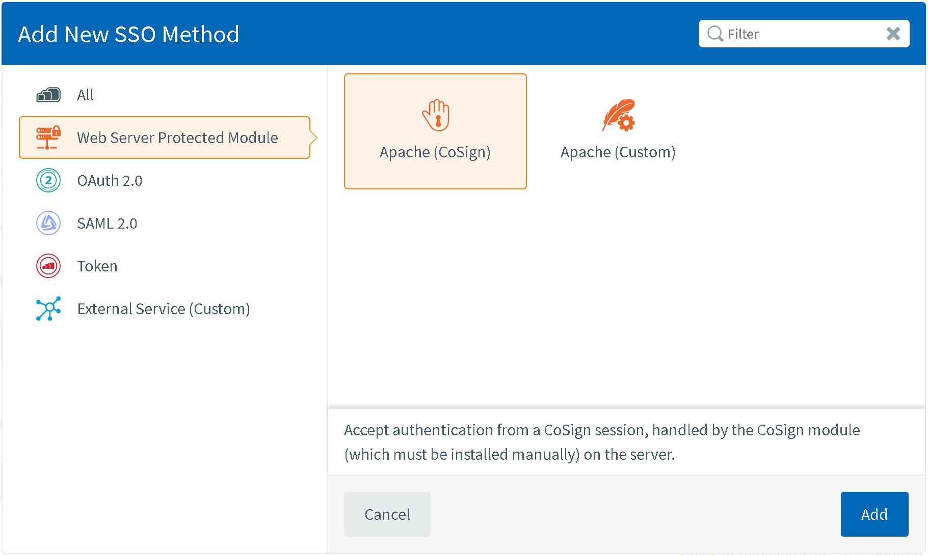Click the External Service network node icon
928x556 pixels.
(x=48, y=309)
